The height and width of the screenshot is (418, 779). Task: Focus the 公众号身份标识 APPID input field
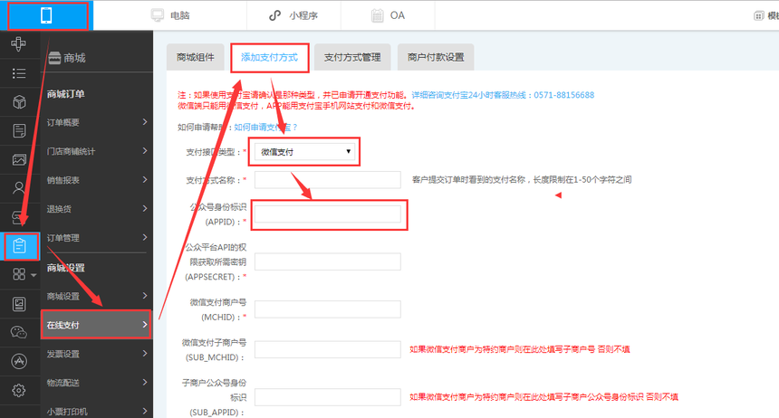point(327,214)
